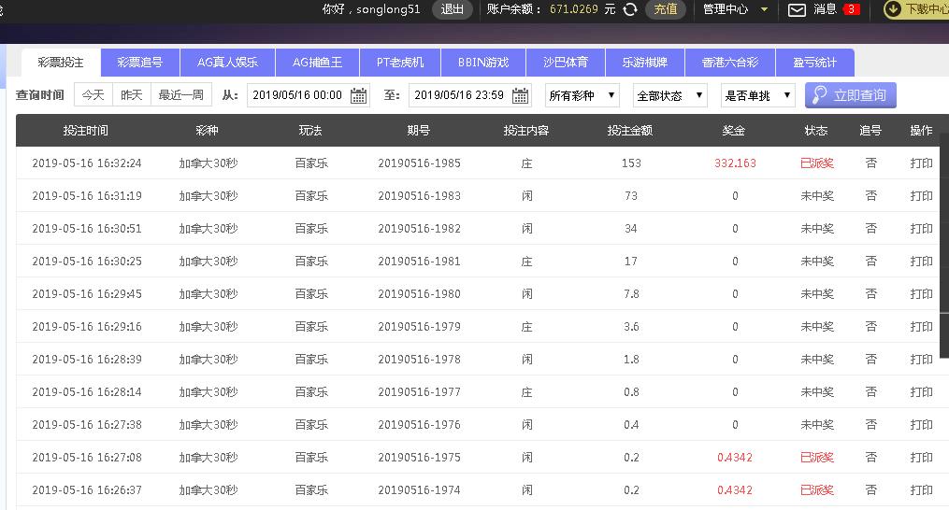Open the 盈亏统计 tab
Viewport: 949px width, 510px height.
[814, 63]
